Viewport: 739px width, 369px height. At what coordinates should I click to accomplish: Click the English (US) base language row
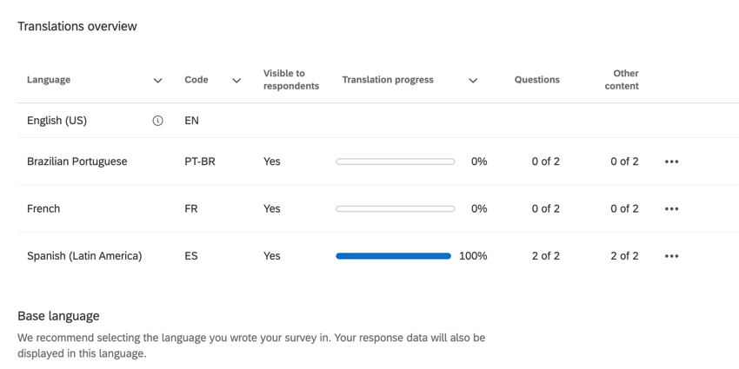pos(57,121)
